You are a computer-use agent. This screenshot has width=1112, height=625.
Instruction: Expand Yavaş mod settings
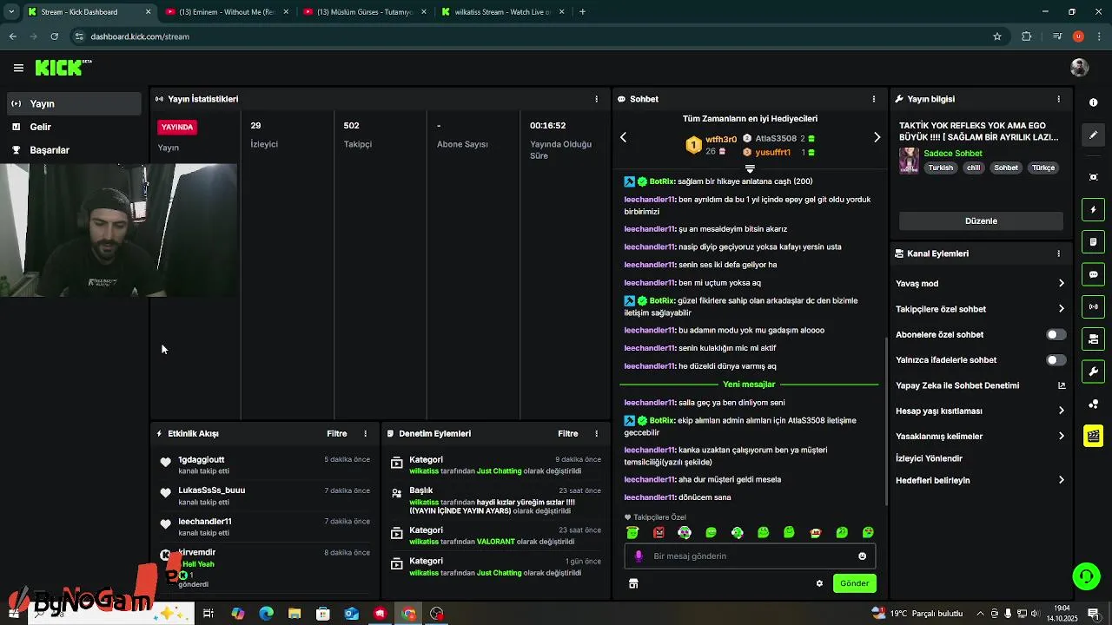tap(980, 283)
